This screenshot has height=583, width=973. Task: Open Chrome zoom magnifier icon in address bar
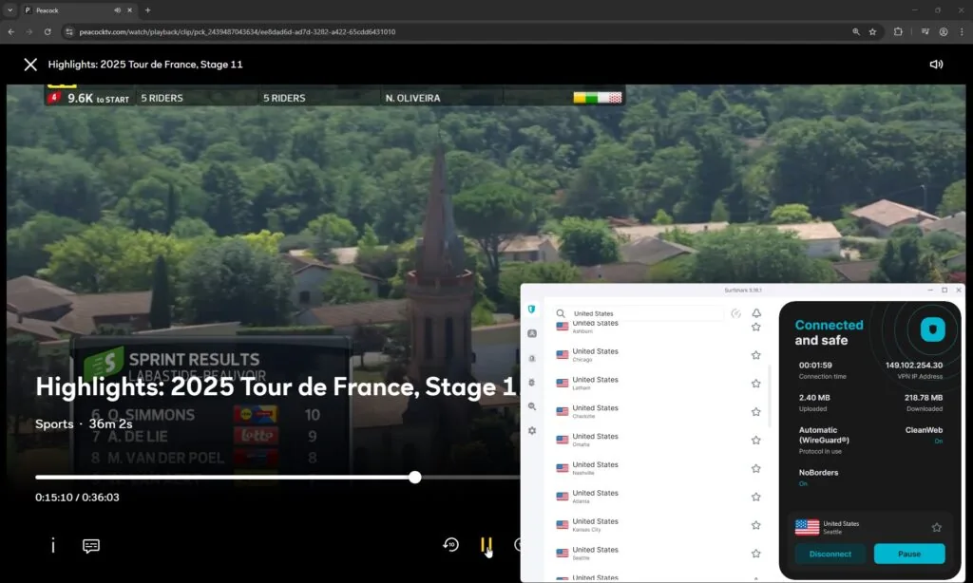[x=856, y=31]
